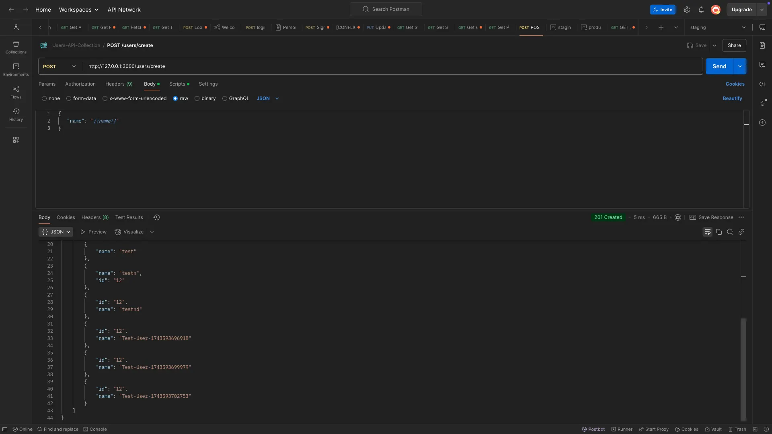This screenshot has width=772, height=434.
Task: Search within the response body
Action: (730, 232)
